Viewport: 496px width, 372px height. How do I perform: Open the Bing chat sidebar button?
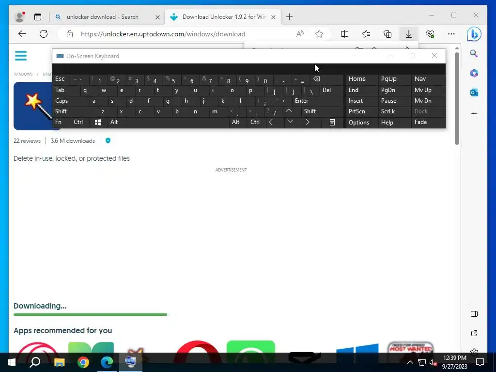pyautogui.click(x=474, y=34)
